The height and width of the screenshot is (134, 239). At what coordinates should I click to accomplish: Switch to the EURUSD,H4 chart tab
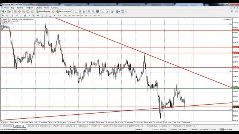[x=7, y=126]
